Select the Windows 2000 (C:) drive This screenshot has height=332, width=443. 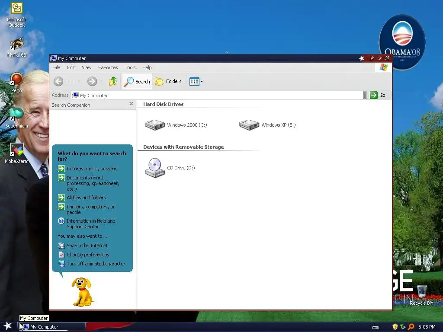click(x=176, y=125)
